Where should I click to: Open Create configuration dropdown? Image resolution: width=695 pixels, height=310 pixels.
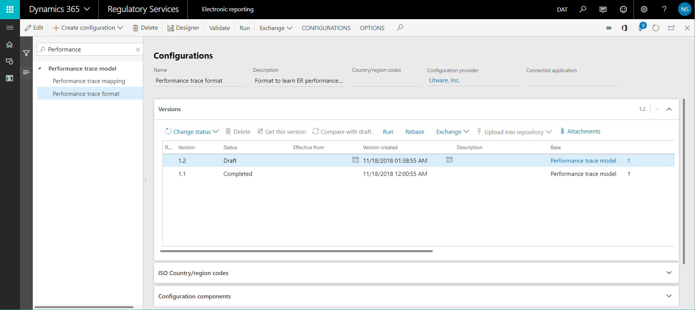88,28
